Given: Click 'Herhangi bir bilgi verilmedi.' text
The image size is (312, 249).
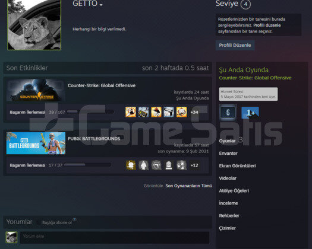Looking at the screenshot, I should pos(99,29).
